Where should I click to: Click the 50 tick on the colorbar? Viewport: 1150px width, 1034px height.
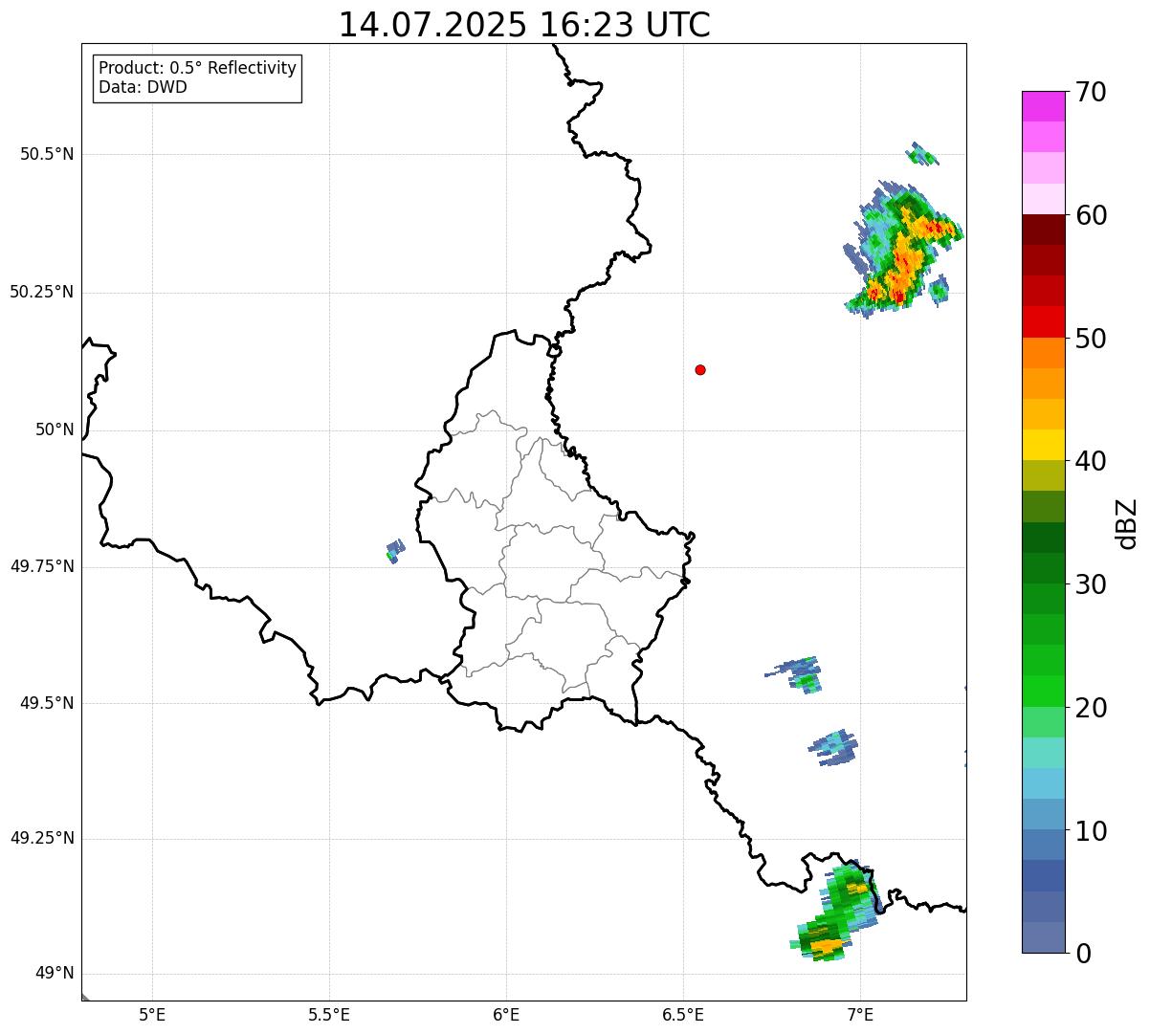(1092, 339)
